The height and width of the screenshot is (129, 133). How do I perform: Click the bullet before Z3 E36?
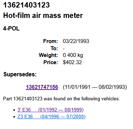pos(14,117)
